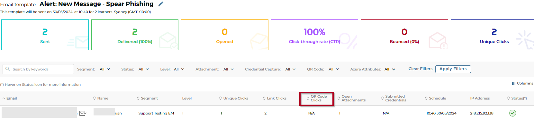Sort by Email column arrow
Viewport: 534px width, 118px height.
pos(4,98)
